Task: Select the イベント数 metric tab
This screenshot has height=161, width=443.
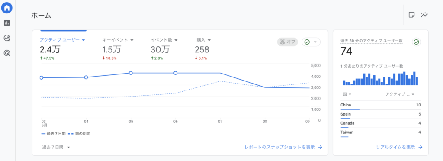Action: pyautogui.click(x=164, y=40)
